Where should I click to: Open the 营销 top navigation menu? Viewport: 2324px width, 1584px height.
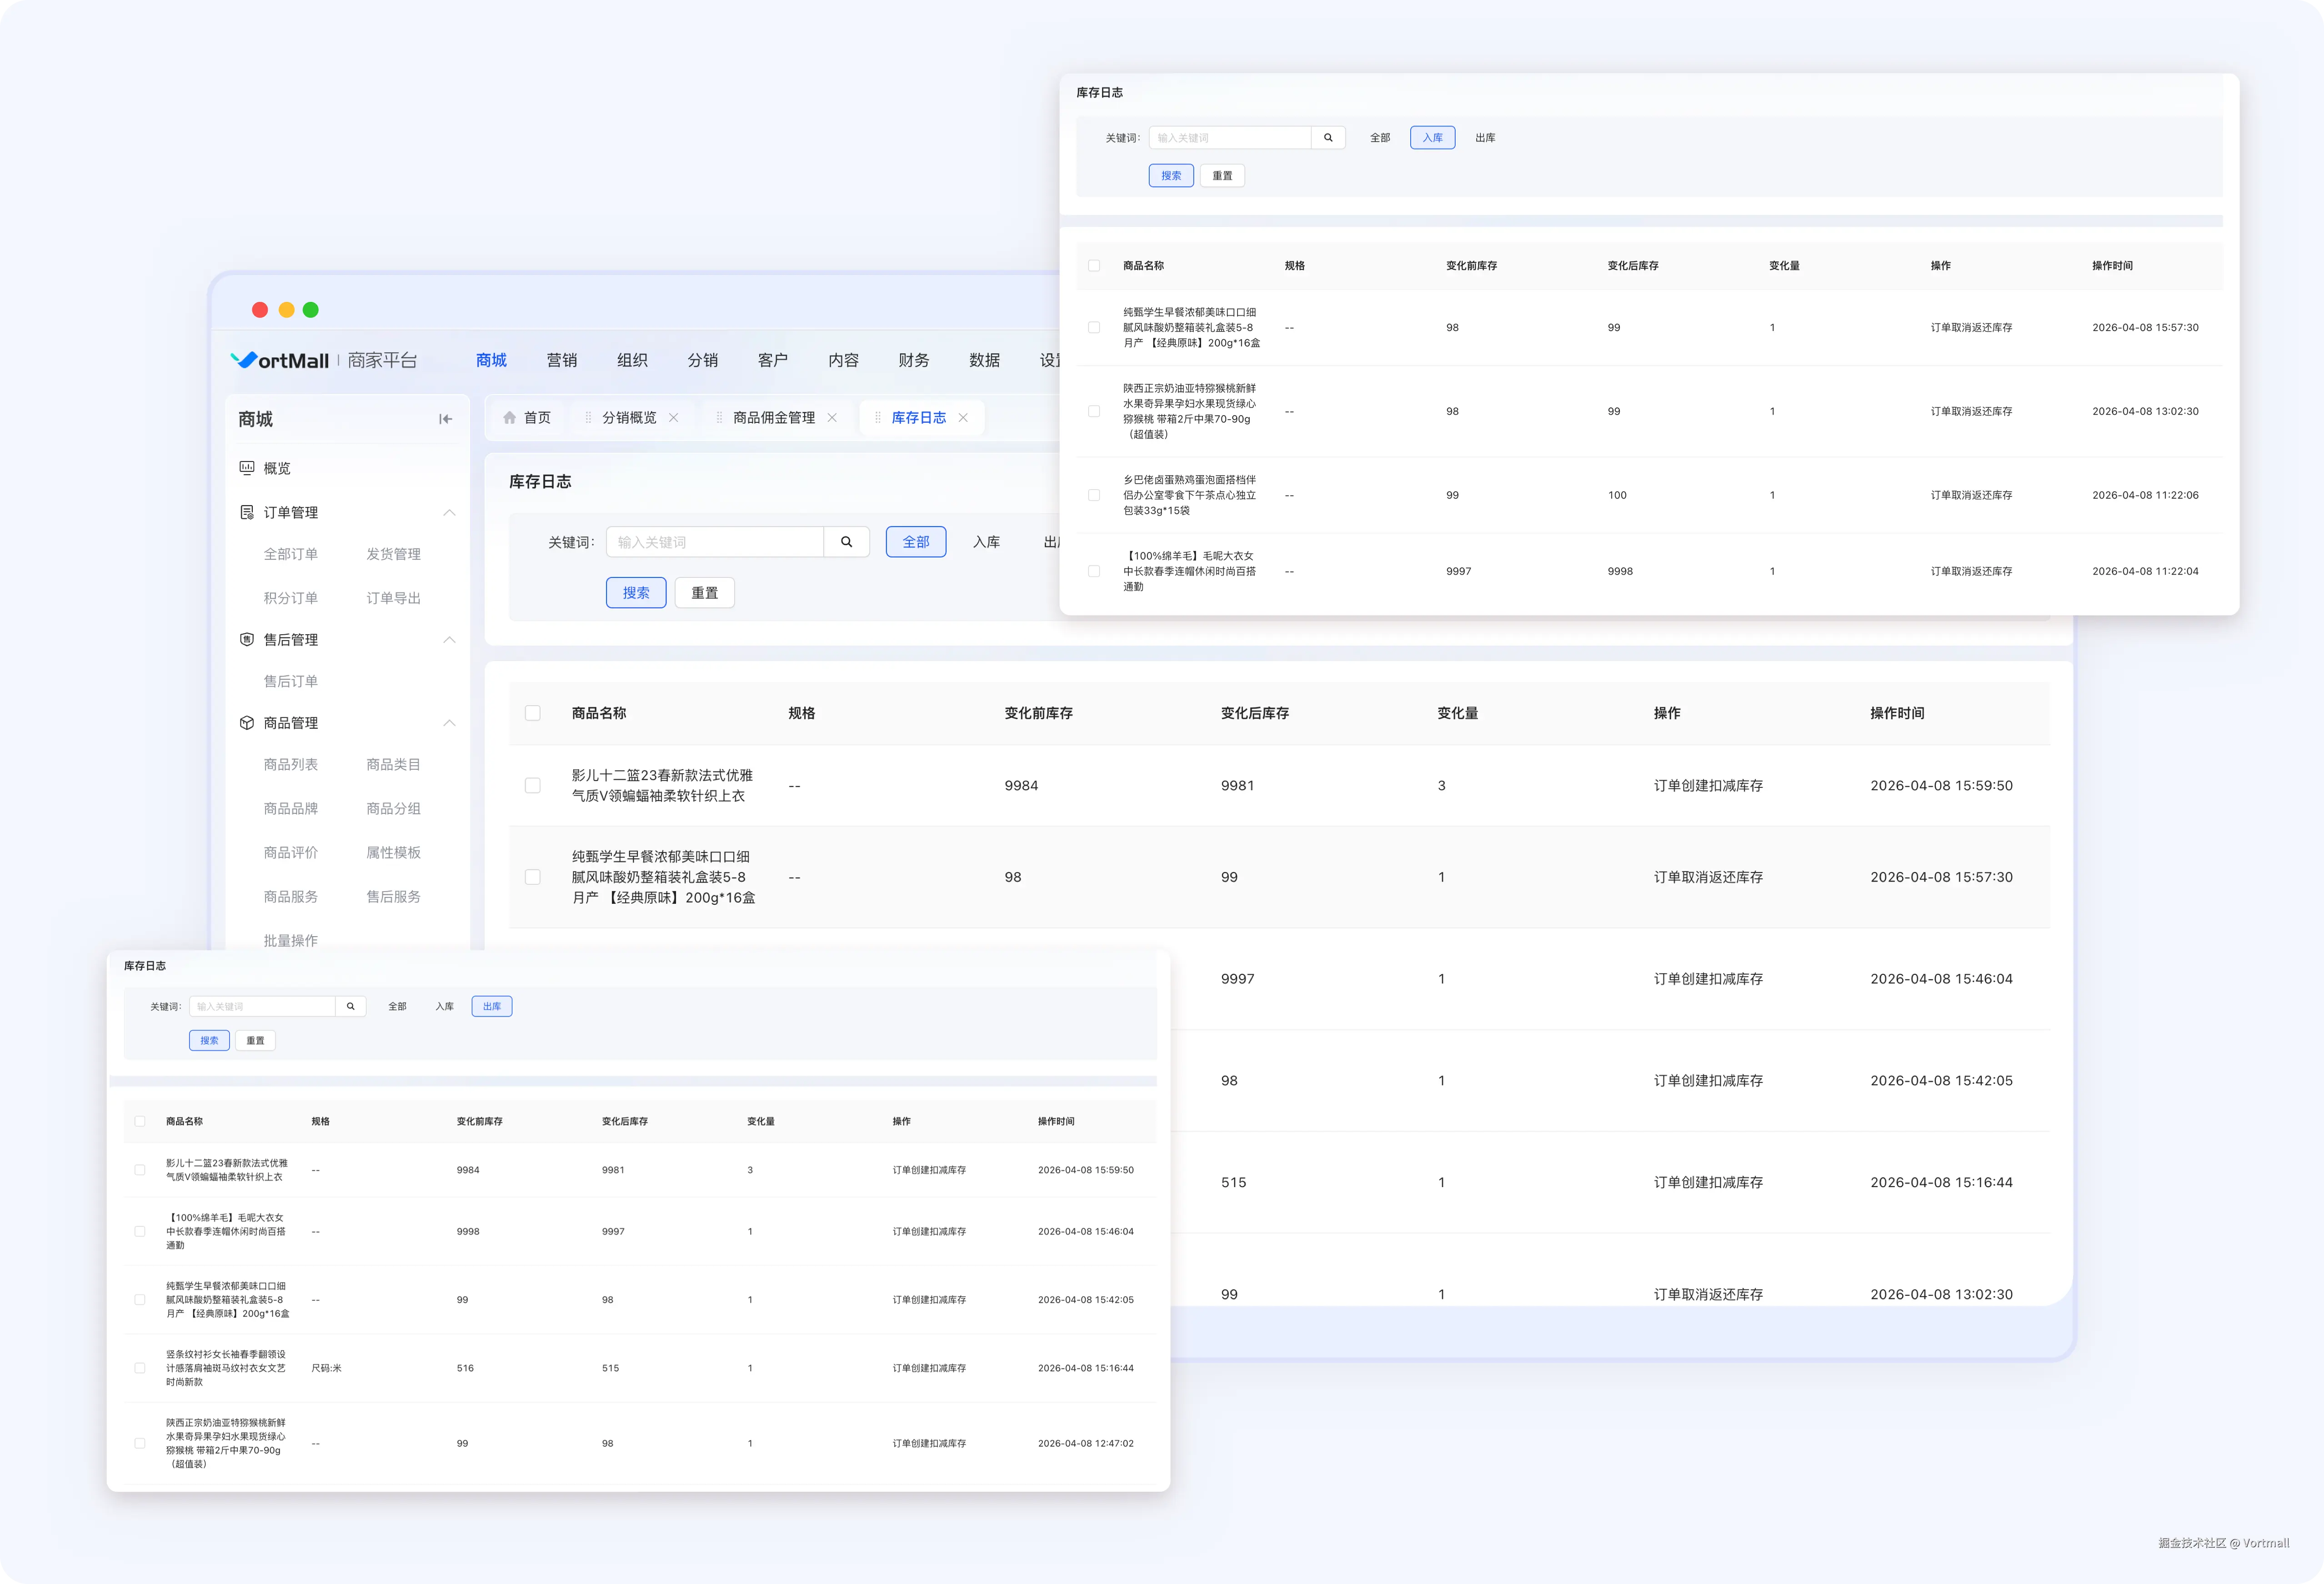coord(561,360)
